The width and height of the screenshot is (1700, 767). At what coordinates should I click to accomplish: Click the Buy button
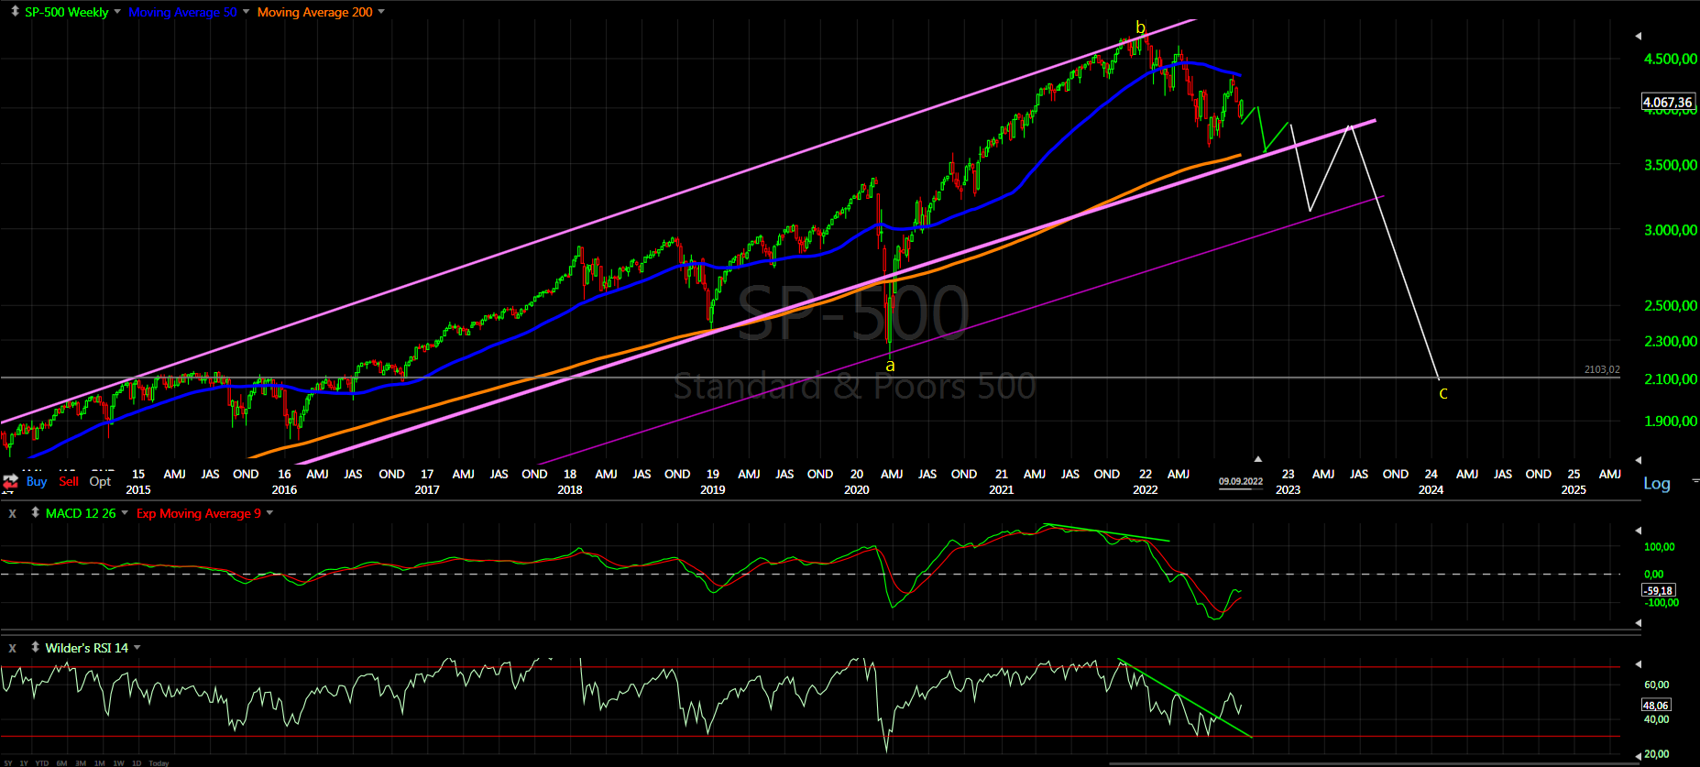37,481
